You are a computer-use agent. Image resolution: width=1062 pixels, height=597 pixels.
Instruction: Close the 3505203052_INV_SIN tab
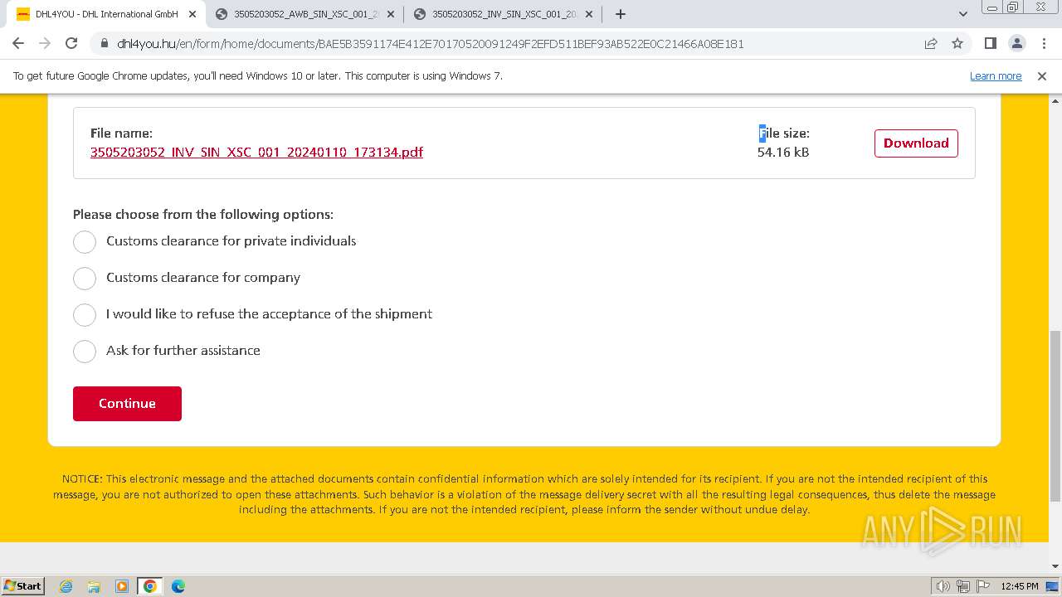tap(589, 14)
